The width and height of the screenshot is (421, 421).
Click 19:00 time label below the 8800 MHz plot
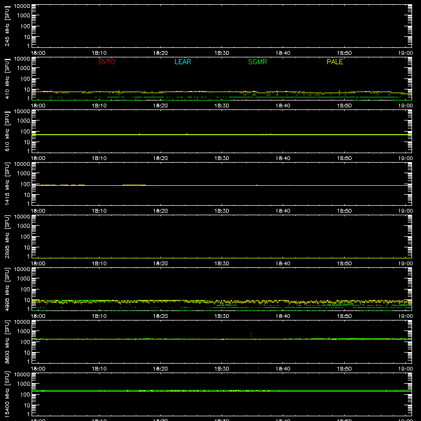405,369
